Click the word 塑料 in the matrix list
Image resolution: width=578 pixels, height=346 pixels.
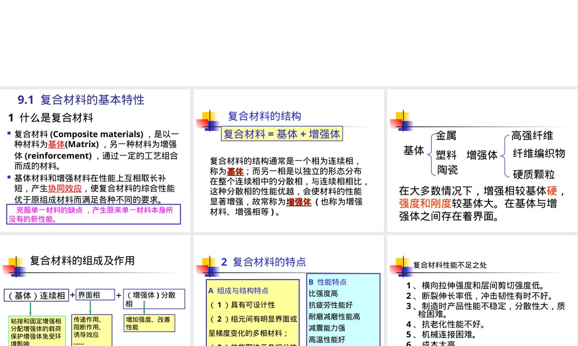pos(446,155)
